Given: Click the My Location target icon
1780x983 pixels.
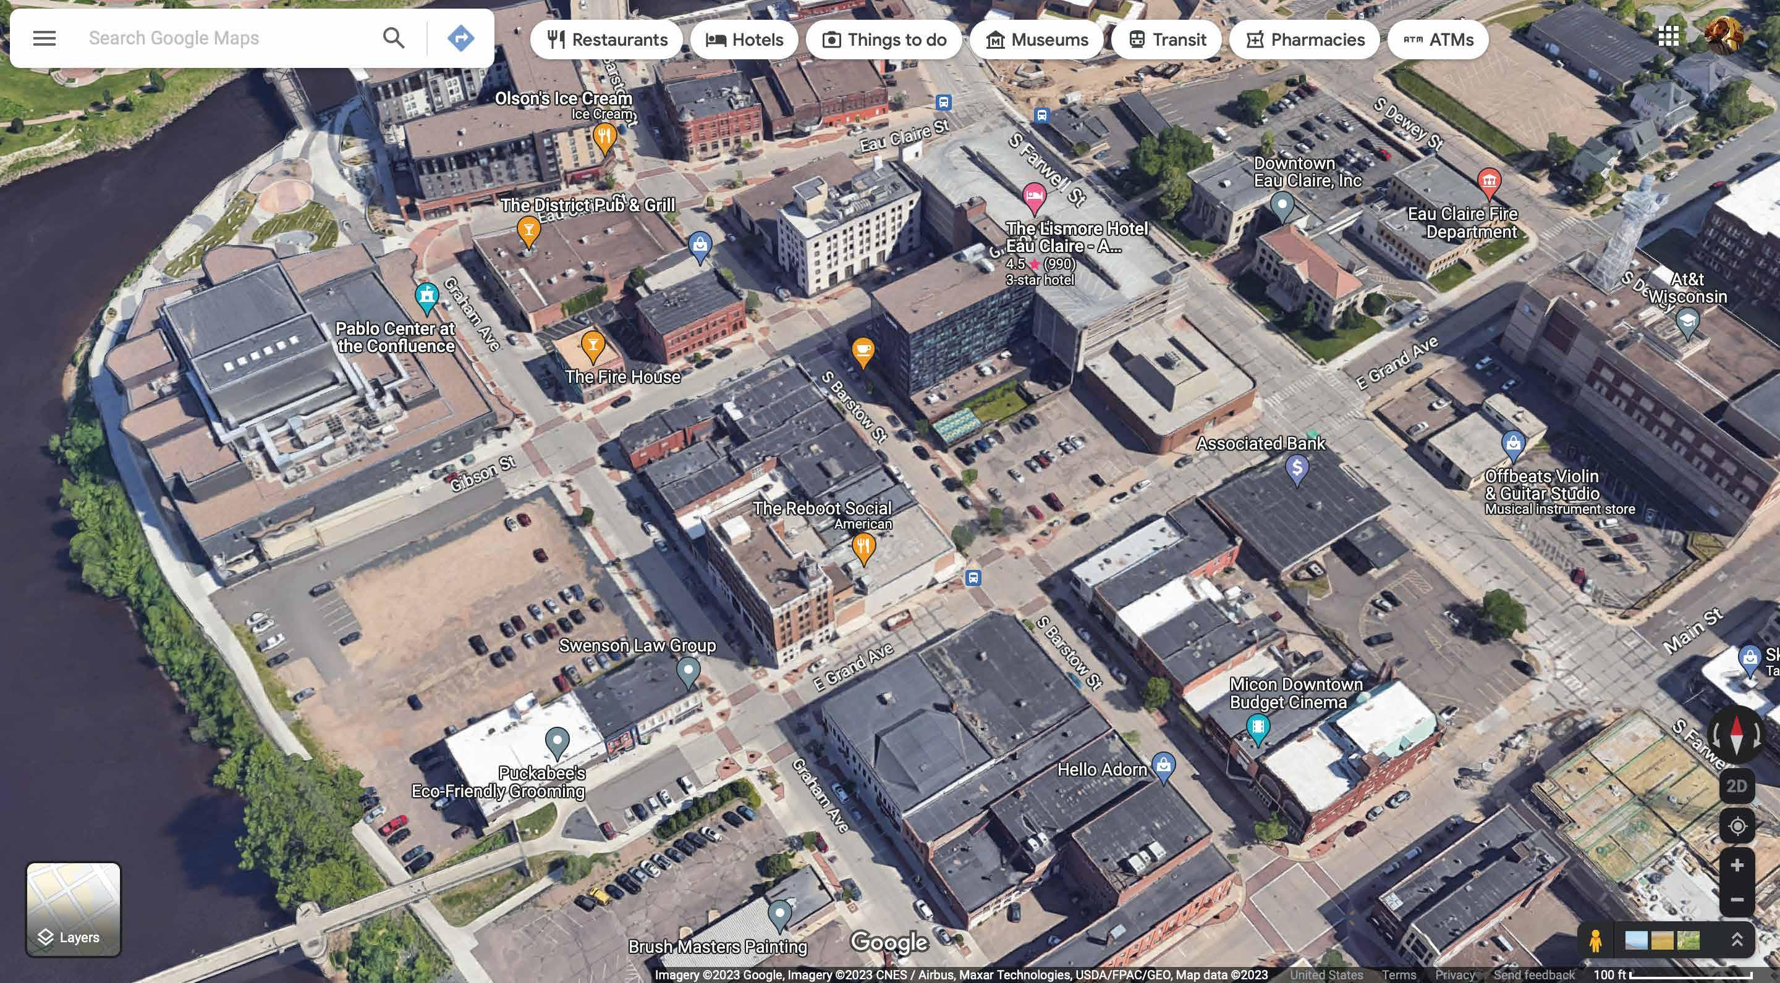Looking at the screenshot, I should pyautogui.click(x=1737, y=826).
